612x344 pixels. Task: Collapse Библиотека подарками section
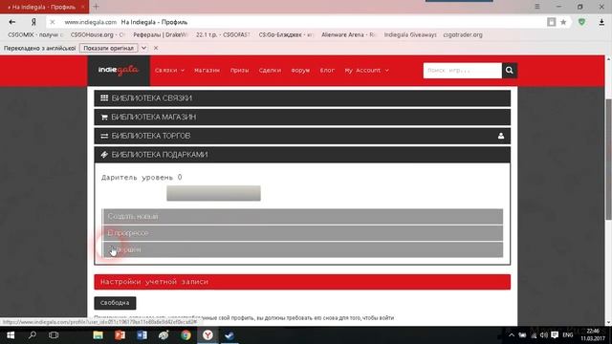pyautogui.click(x=302, y=155)
